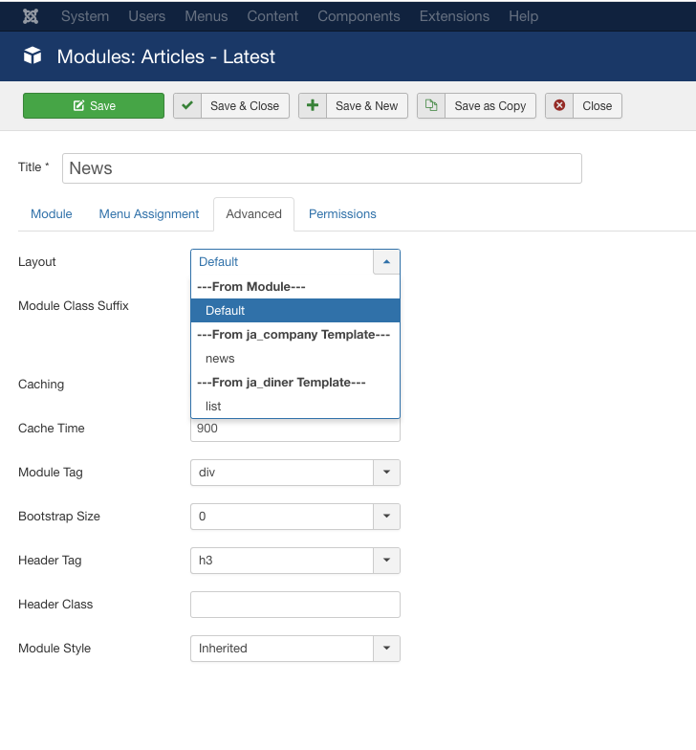Open the Module Style dropdown

pyautogui.click(x=386, y=649)
